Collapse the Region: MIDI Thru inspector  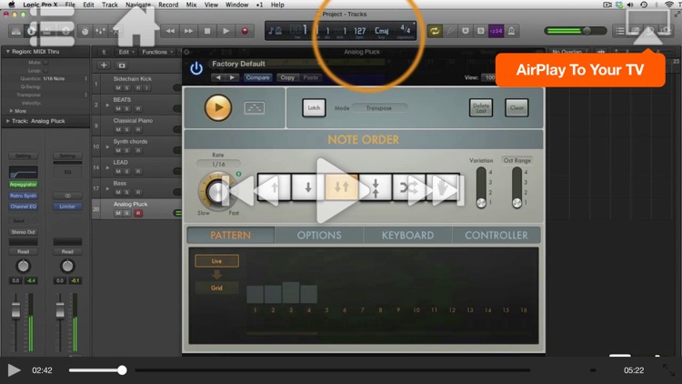[x=7, y=51]
